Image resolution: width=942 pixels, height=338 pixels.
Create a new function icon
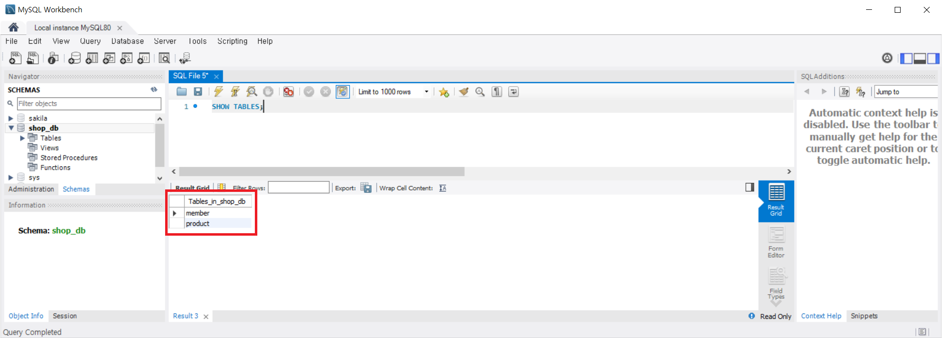point(143,58)
